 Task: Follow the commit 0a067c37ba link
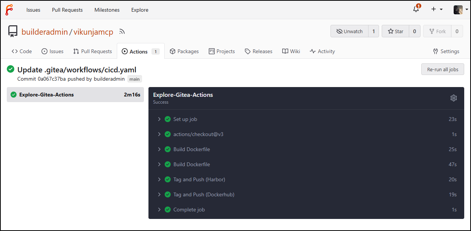52,79
